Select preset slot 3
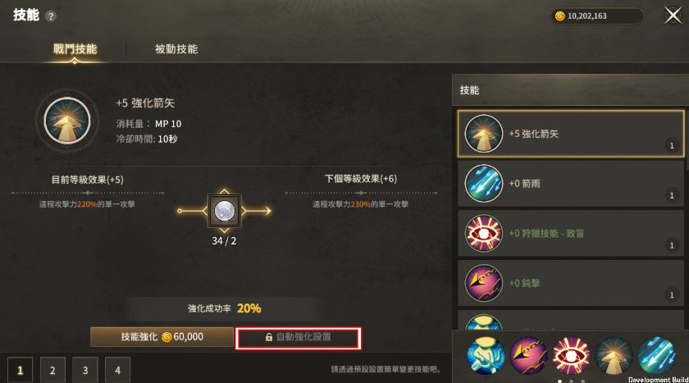 84,370
